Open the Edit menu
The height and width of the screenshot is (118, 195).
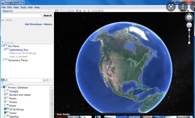[x=9, y=7]
